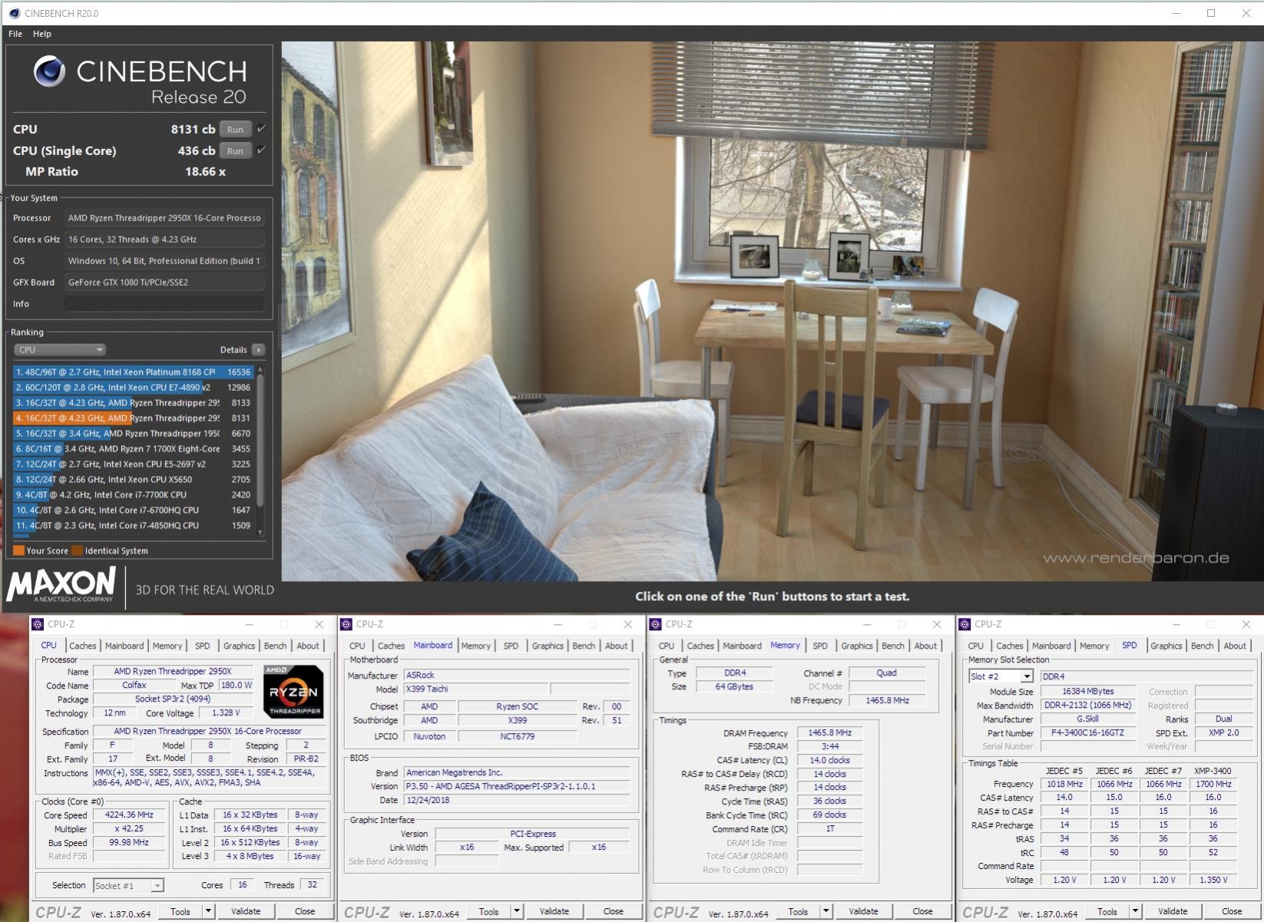This screenshot has height=922, width=1264.
Task: Expand the Tools arrow in the Memory tab window
Action: (x=826, y=911)
